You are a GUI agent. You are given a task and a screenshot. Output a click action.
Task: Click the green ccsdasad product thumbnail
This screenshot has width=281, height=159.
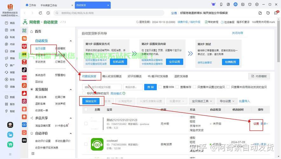tap(97, 144)
